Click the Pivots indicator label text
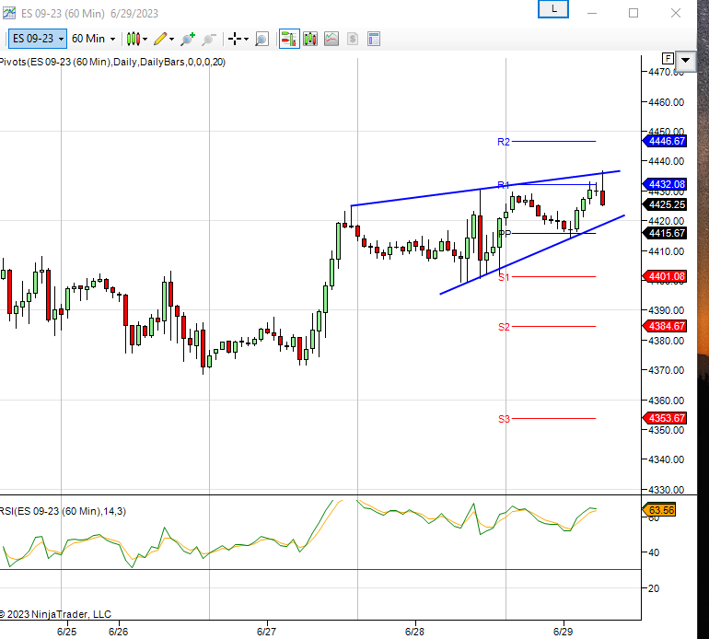Image resolution: width=709 pixels, height=639 pixels. pos(110,62)
